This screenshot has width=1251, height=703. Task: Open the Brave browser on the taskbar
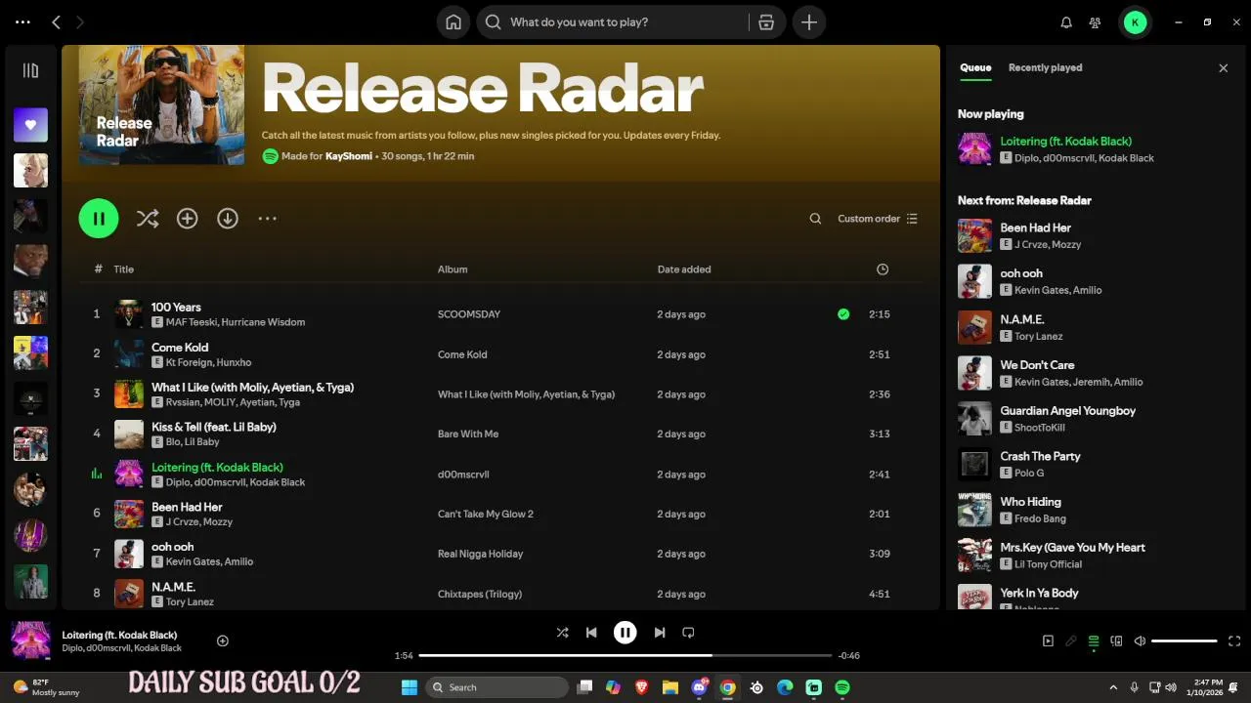click(x=642, y=687)
